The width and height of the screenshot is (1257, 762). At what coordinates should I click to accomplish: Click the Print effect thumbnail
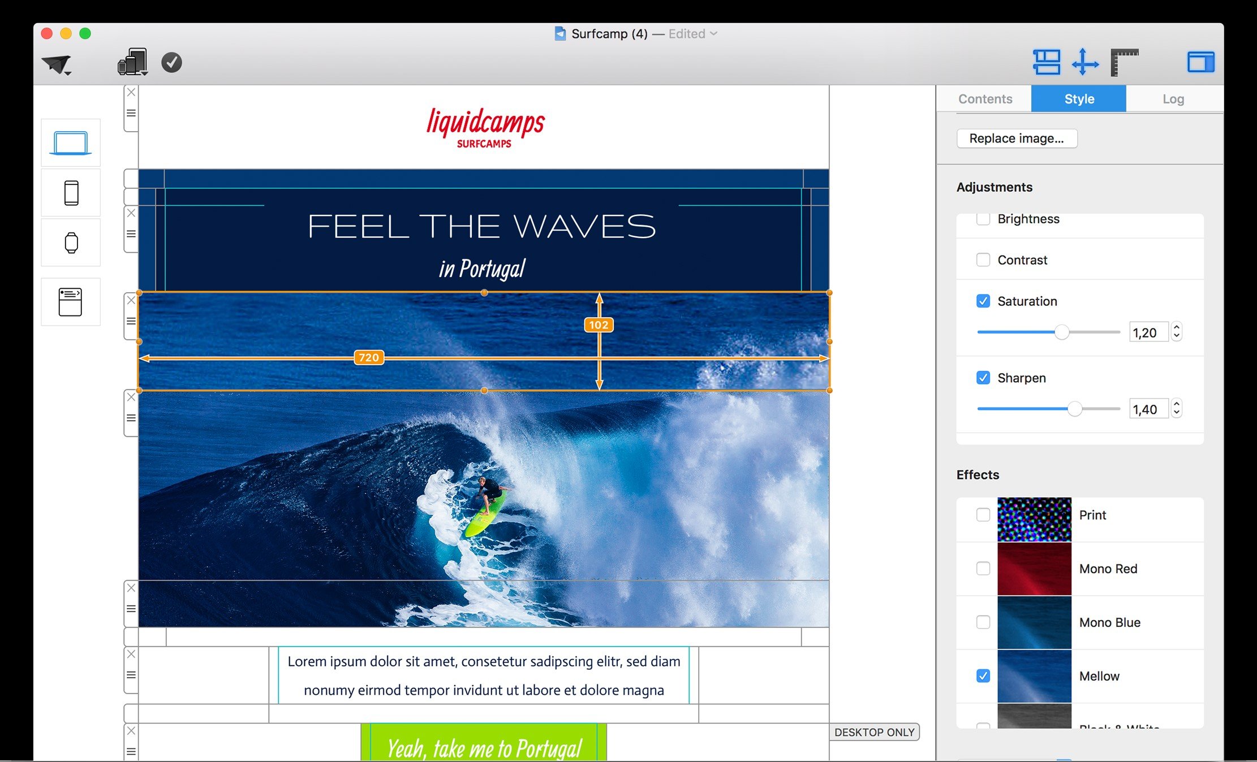1034,519
